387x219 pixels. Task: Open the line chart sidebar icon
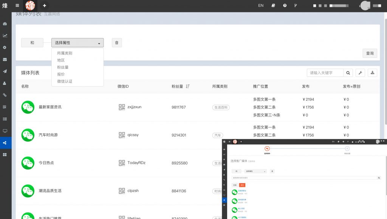[x=5, y=36]
